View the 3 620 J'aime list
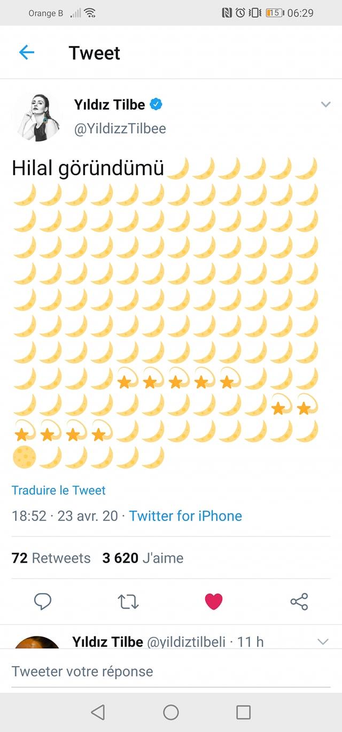 click(143, 558)
